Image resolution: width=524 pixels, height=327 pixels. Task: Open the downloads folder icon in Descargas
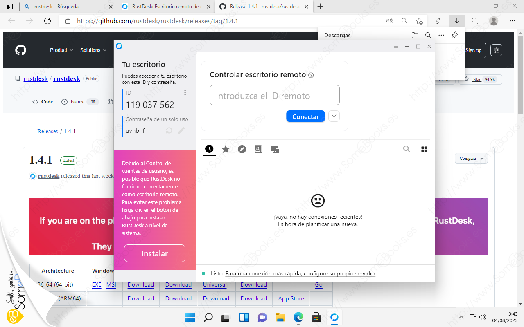pyautogui.click(x=415, y=35)
